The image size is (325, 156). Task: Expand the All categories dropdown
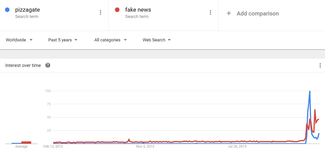(110, 40)
